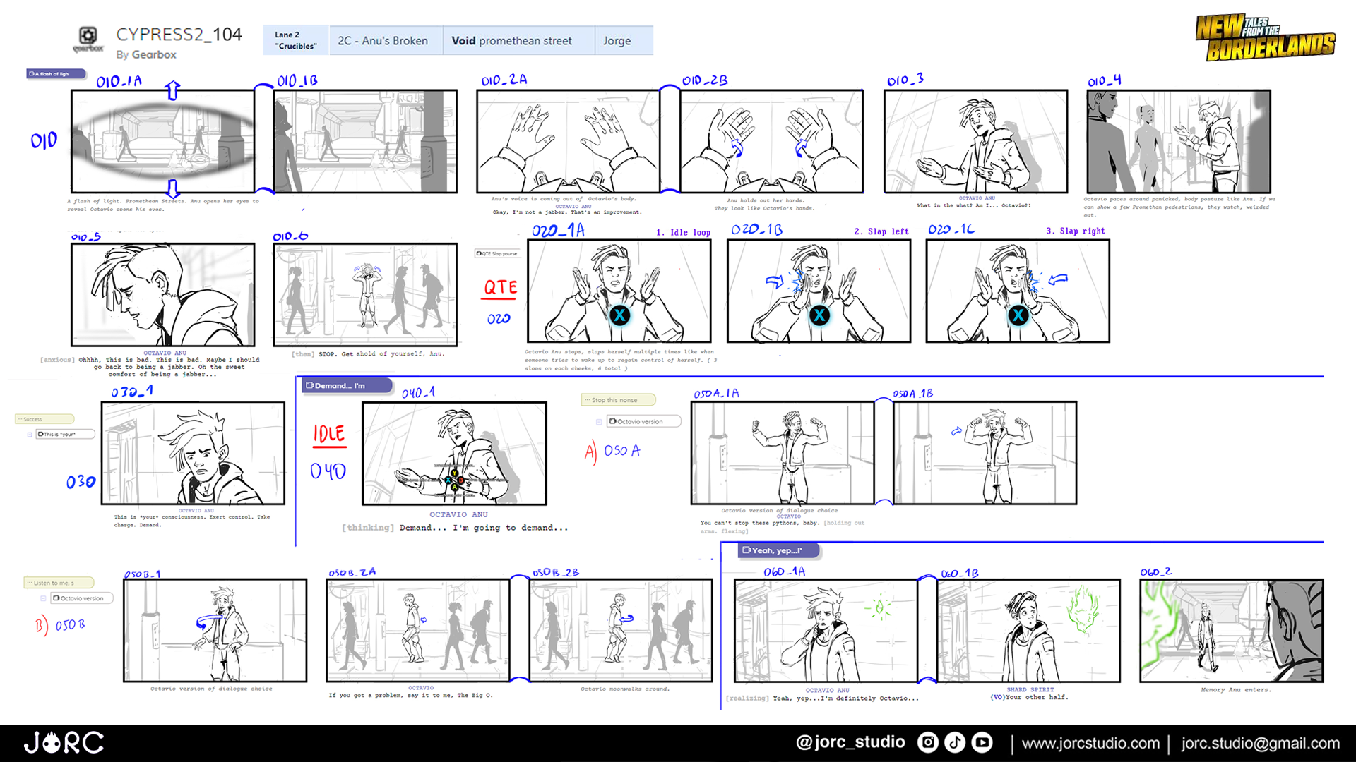The width and height of the screenshot is (1356, 762).
Task: Open the TikTok icon in footer
Action: tap(955, 742)
